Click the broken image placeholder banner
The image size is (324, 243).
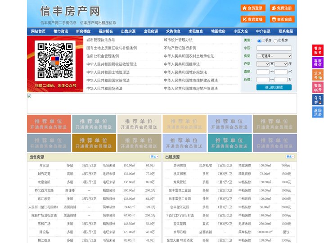coord(162,103)
